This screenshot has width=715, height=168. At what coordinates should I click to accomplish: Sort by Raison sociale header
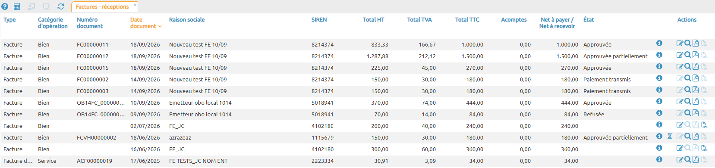pos(187,20)
